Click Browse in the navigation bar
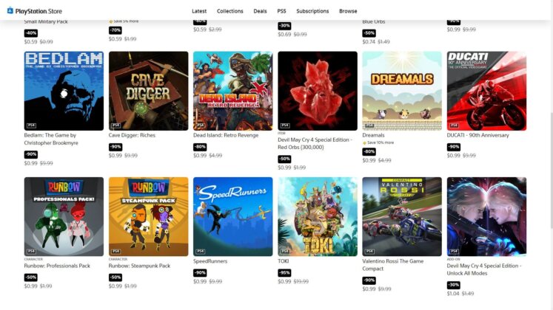Image resolution: width=553 pixels, height=310 pixels. (x=348, y=11)
